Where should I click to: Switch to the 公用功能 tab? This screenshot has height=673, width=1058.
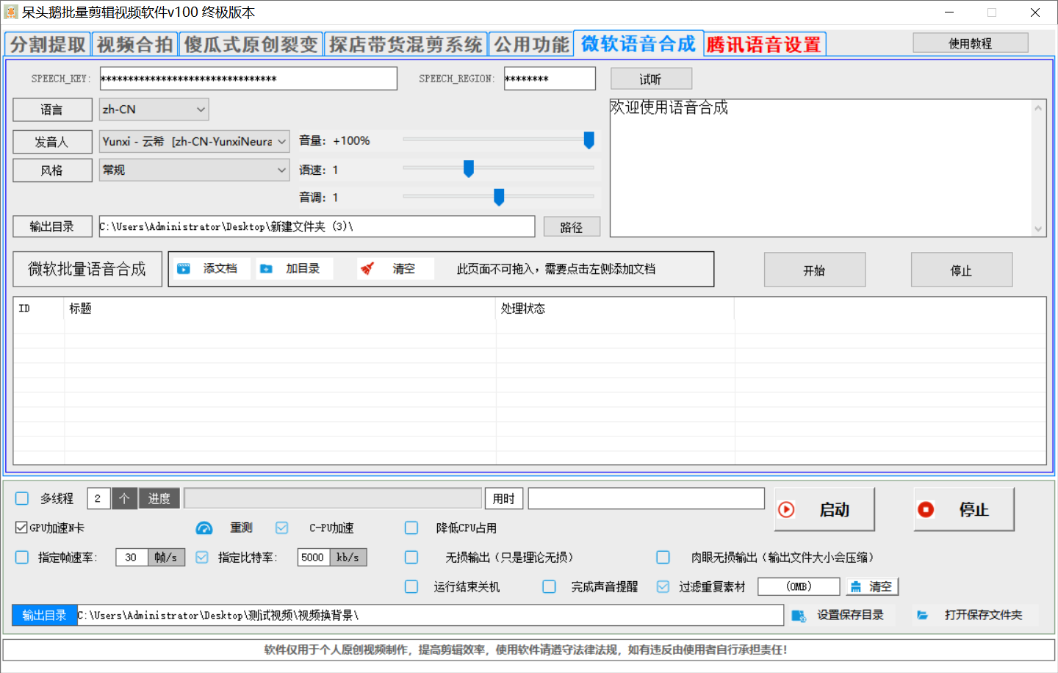coord(531,44)
